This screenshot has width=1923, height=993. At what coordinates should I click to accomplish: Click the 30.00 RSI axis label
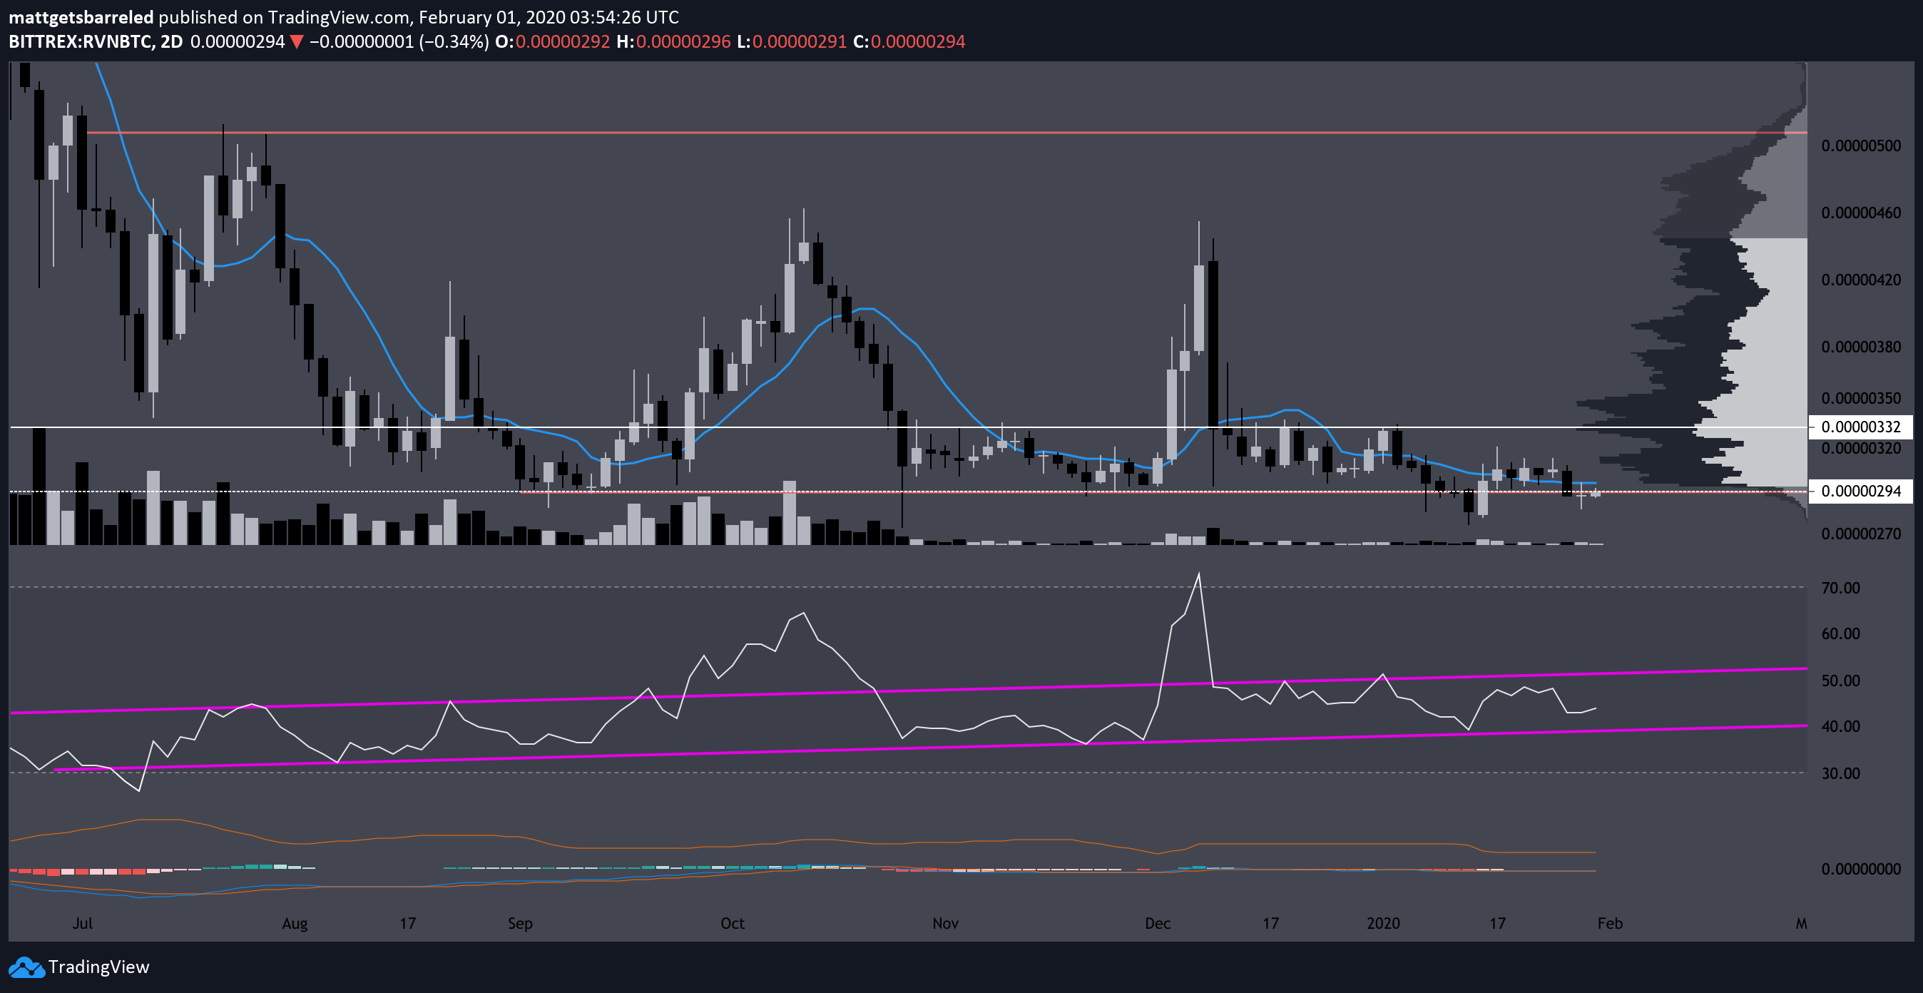tap(1841, 773)
